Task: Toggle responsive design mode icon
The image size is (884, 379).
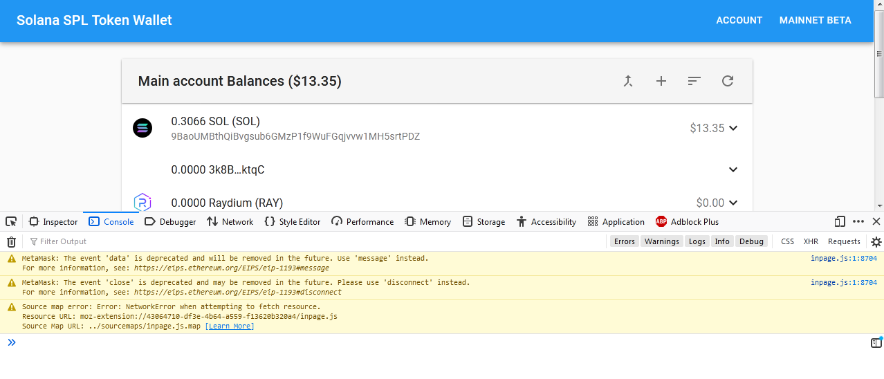Action: coord(840,221)
